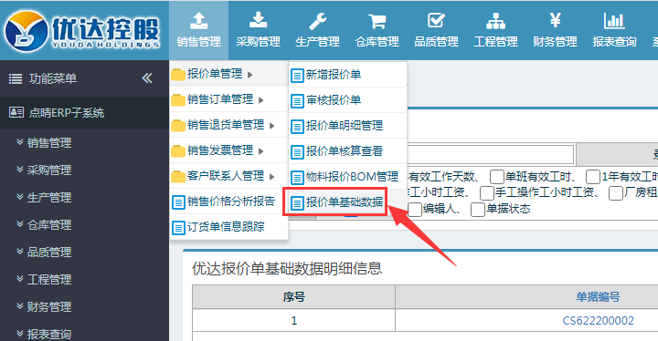Click 点睛ERP子系统 card icon

coord(16,112)
